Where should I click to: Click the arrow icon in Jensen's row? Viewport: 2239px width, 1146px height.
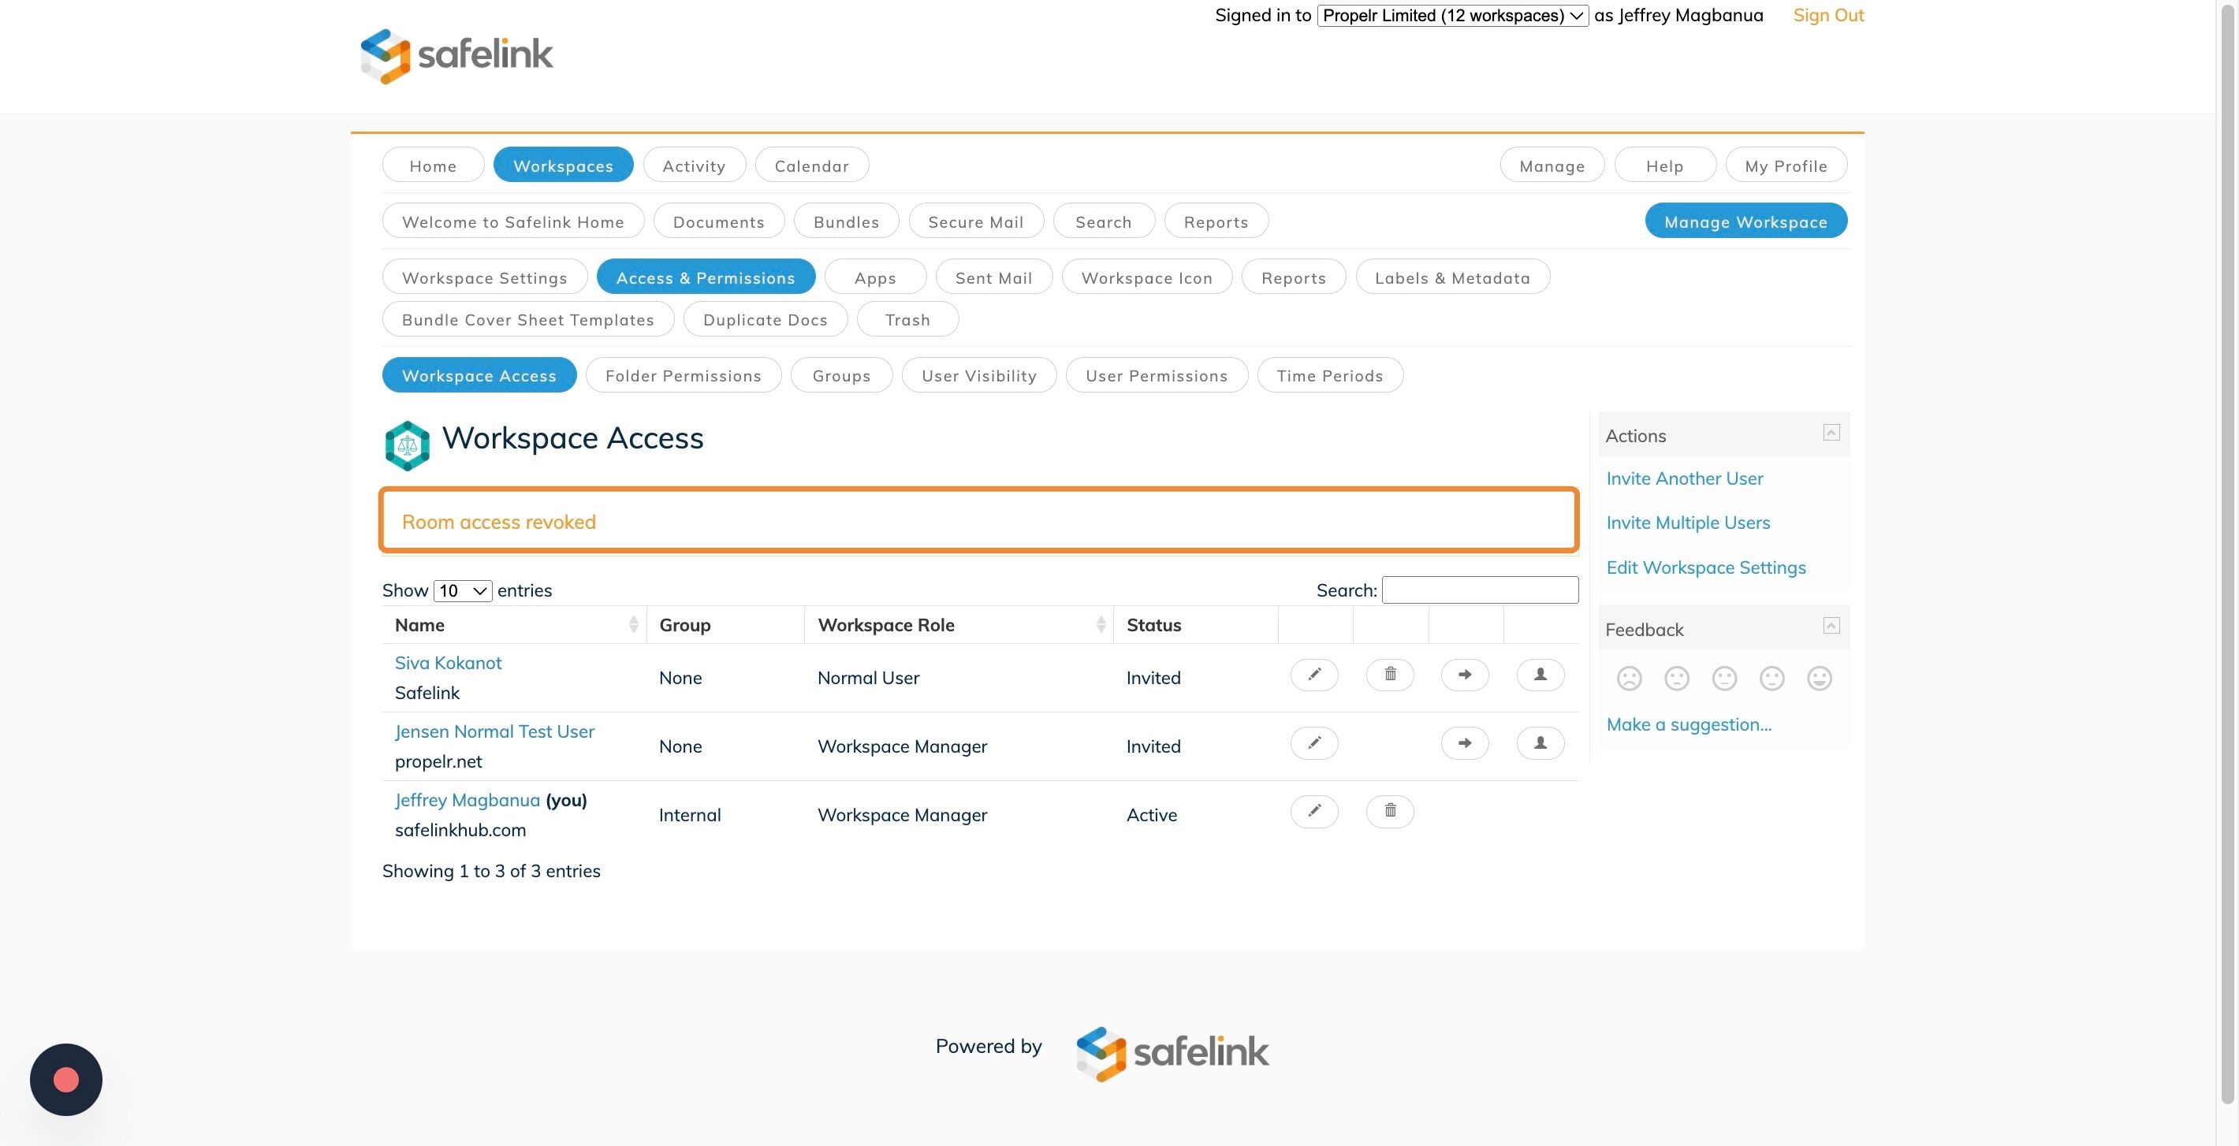pyautogui.click(x=1465, y=744)
